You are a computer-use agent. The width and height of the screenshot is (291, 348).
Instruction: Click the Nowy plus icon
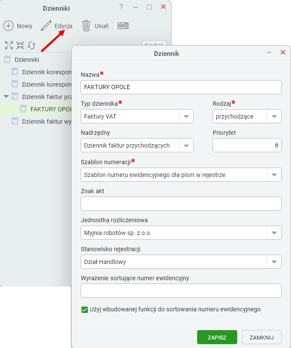point(9,26)
